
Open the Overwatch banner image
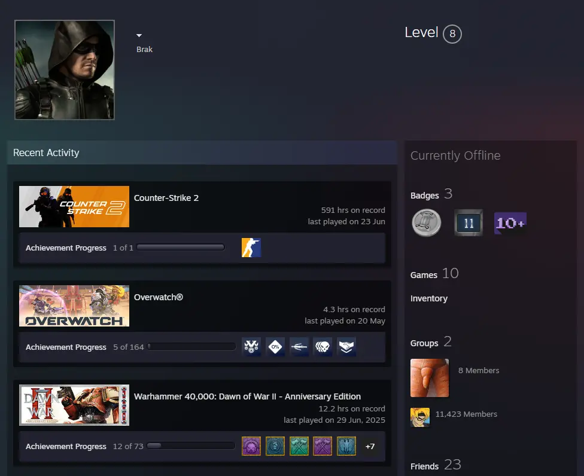[x=74, y=306]
